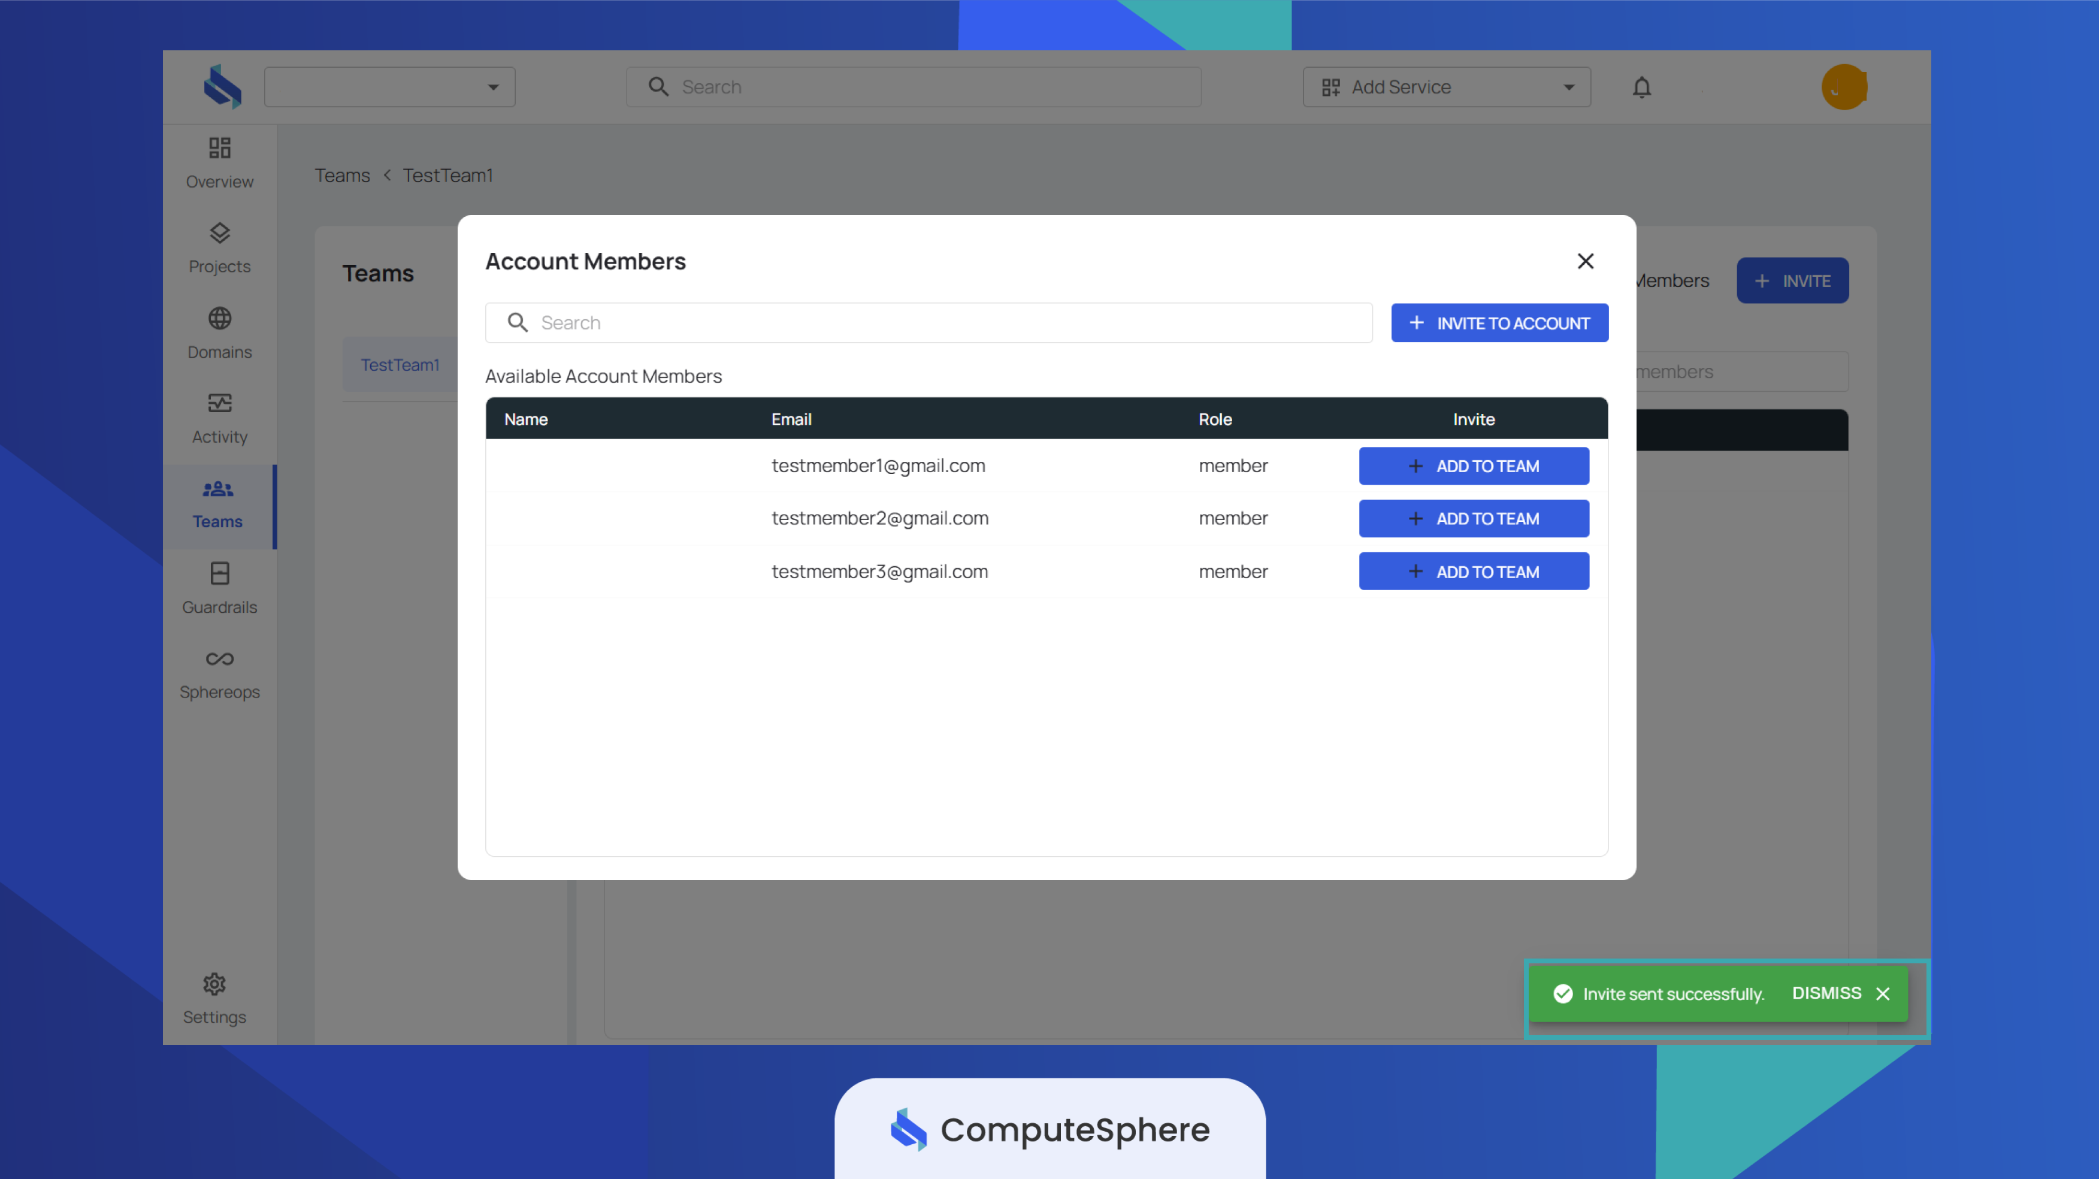The width and height of the screenshot is (2099, 1179).
Task: Click member role for testmember3
Action: 1233,571
